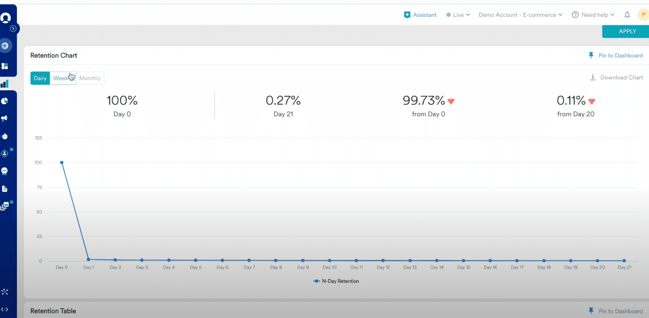The height and width of the screenshot is (318, 649).
Task: Open the notifications bell
Action: [x=627, y=15]
